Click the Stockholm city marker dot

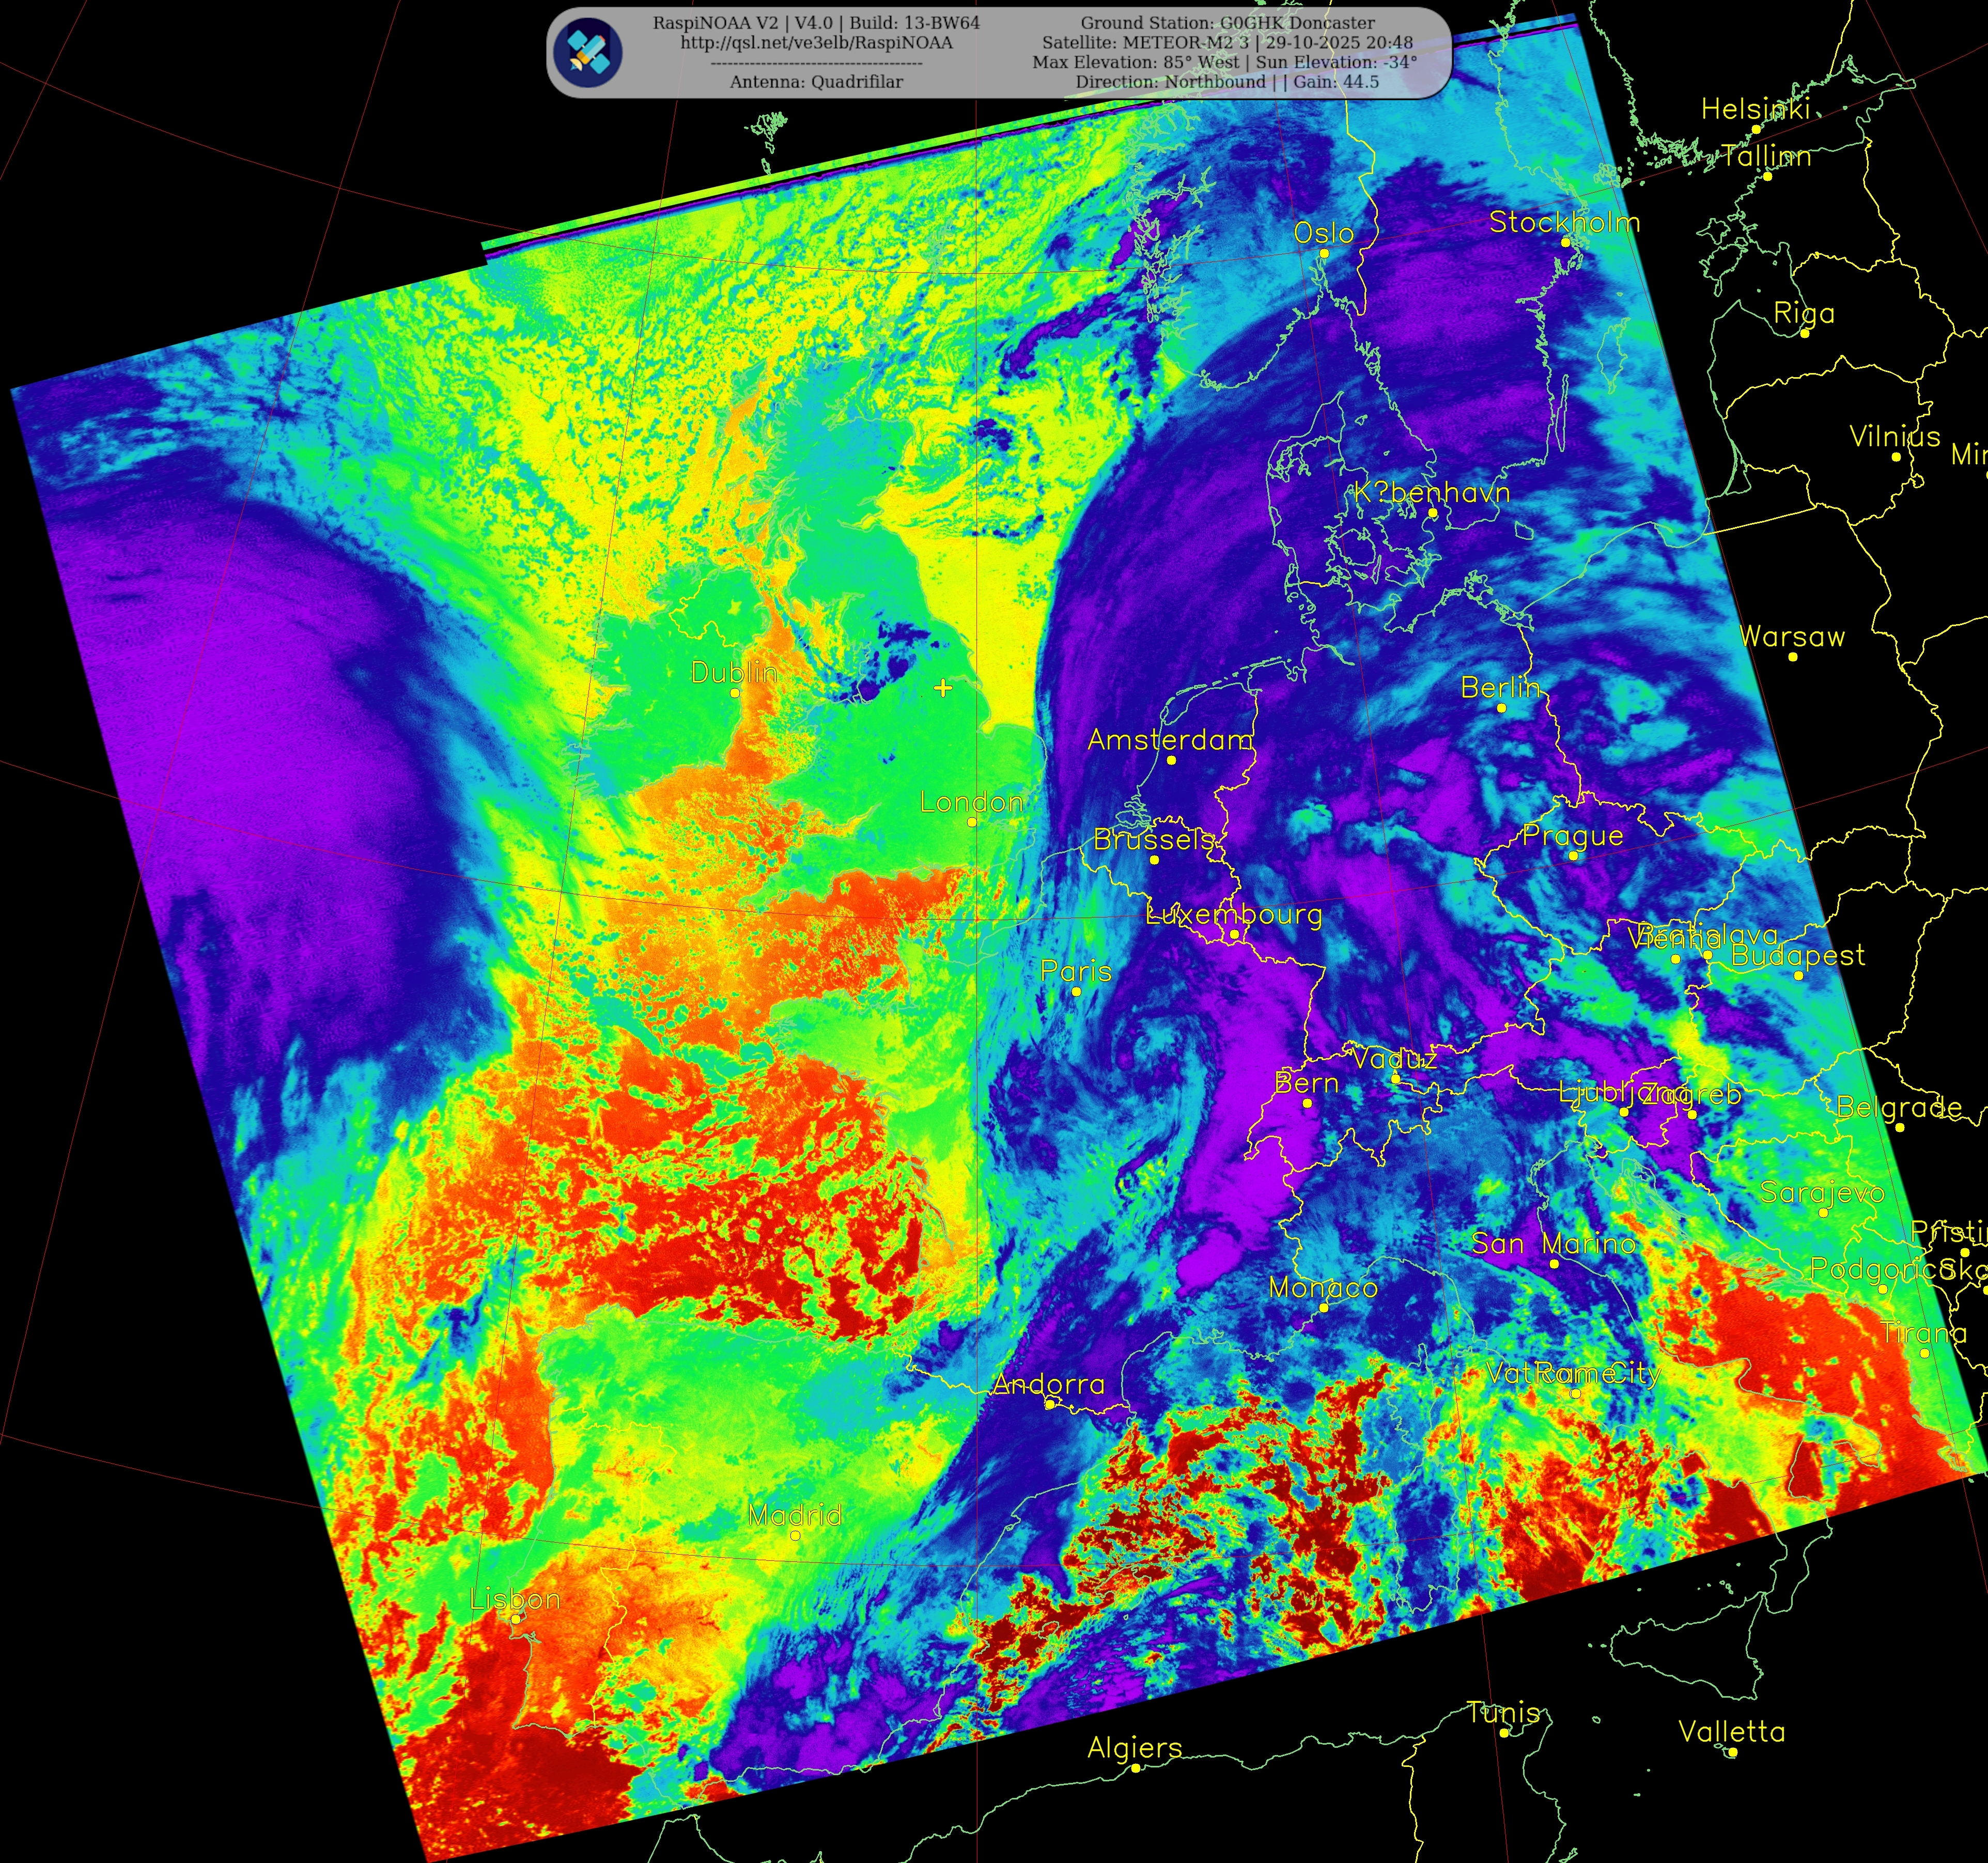(1566, 242)
